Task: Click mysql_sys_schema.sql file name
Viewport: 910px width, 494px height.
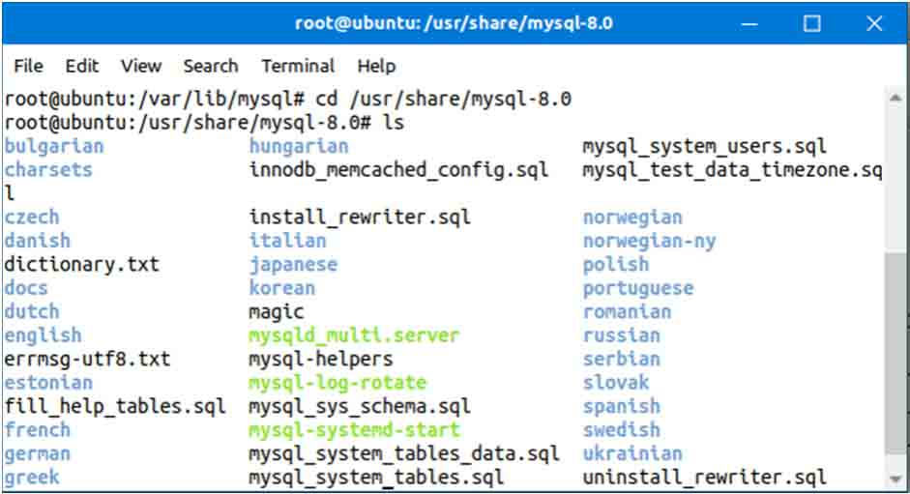Action: [x=360, y=406]
